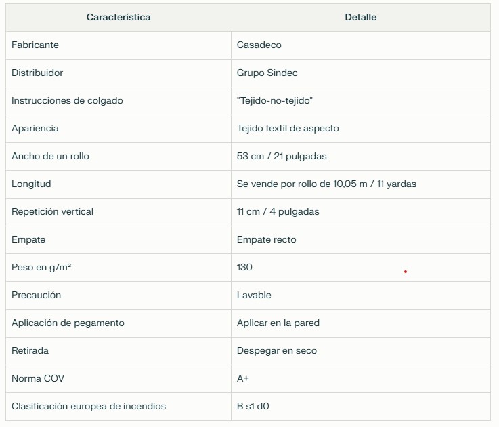The width and height of the screenshot is (499, 427).
Task: Select the Empate recto value
Action: coord(266,240)
